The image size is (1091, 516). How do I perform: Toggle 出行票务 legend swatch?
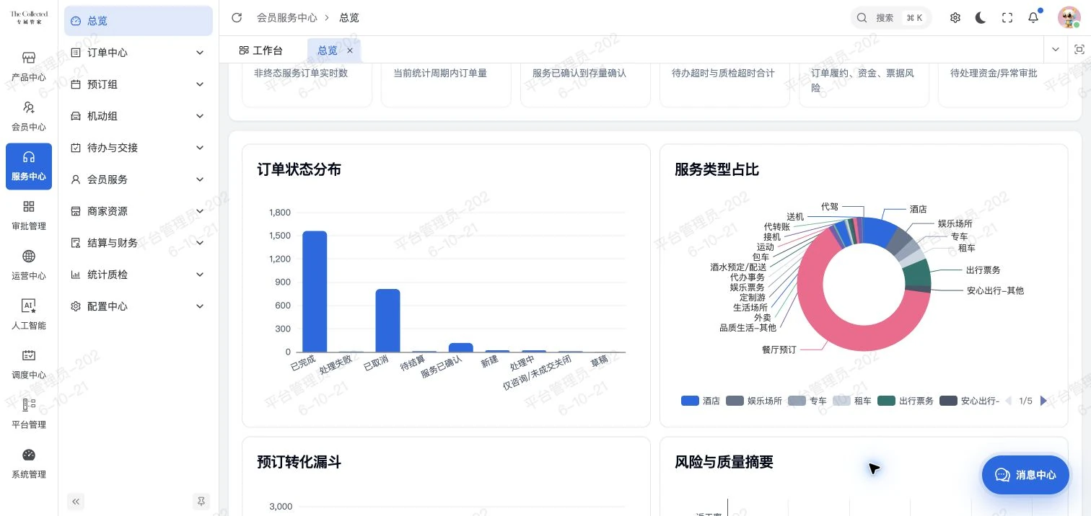pyautogui.click(x=887, y=401)
